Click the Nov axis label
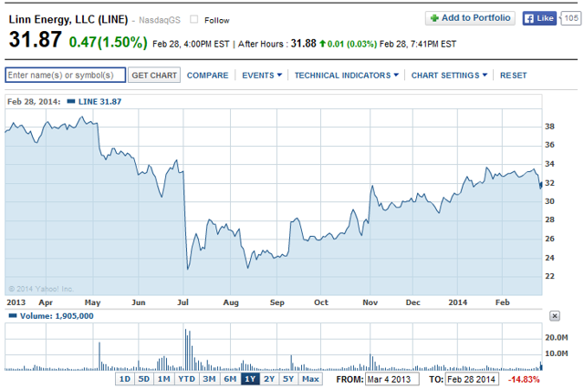Viewport: 584px width, 388px height. [x=370, y=302]
